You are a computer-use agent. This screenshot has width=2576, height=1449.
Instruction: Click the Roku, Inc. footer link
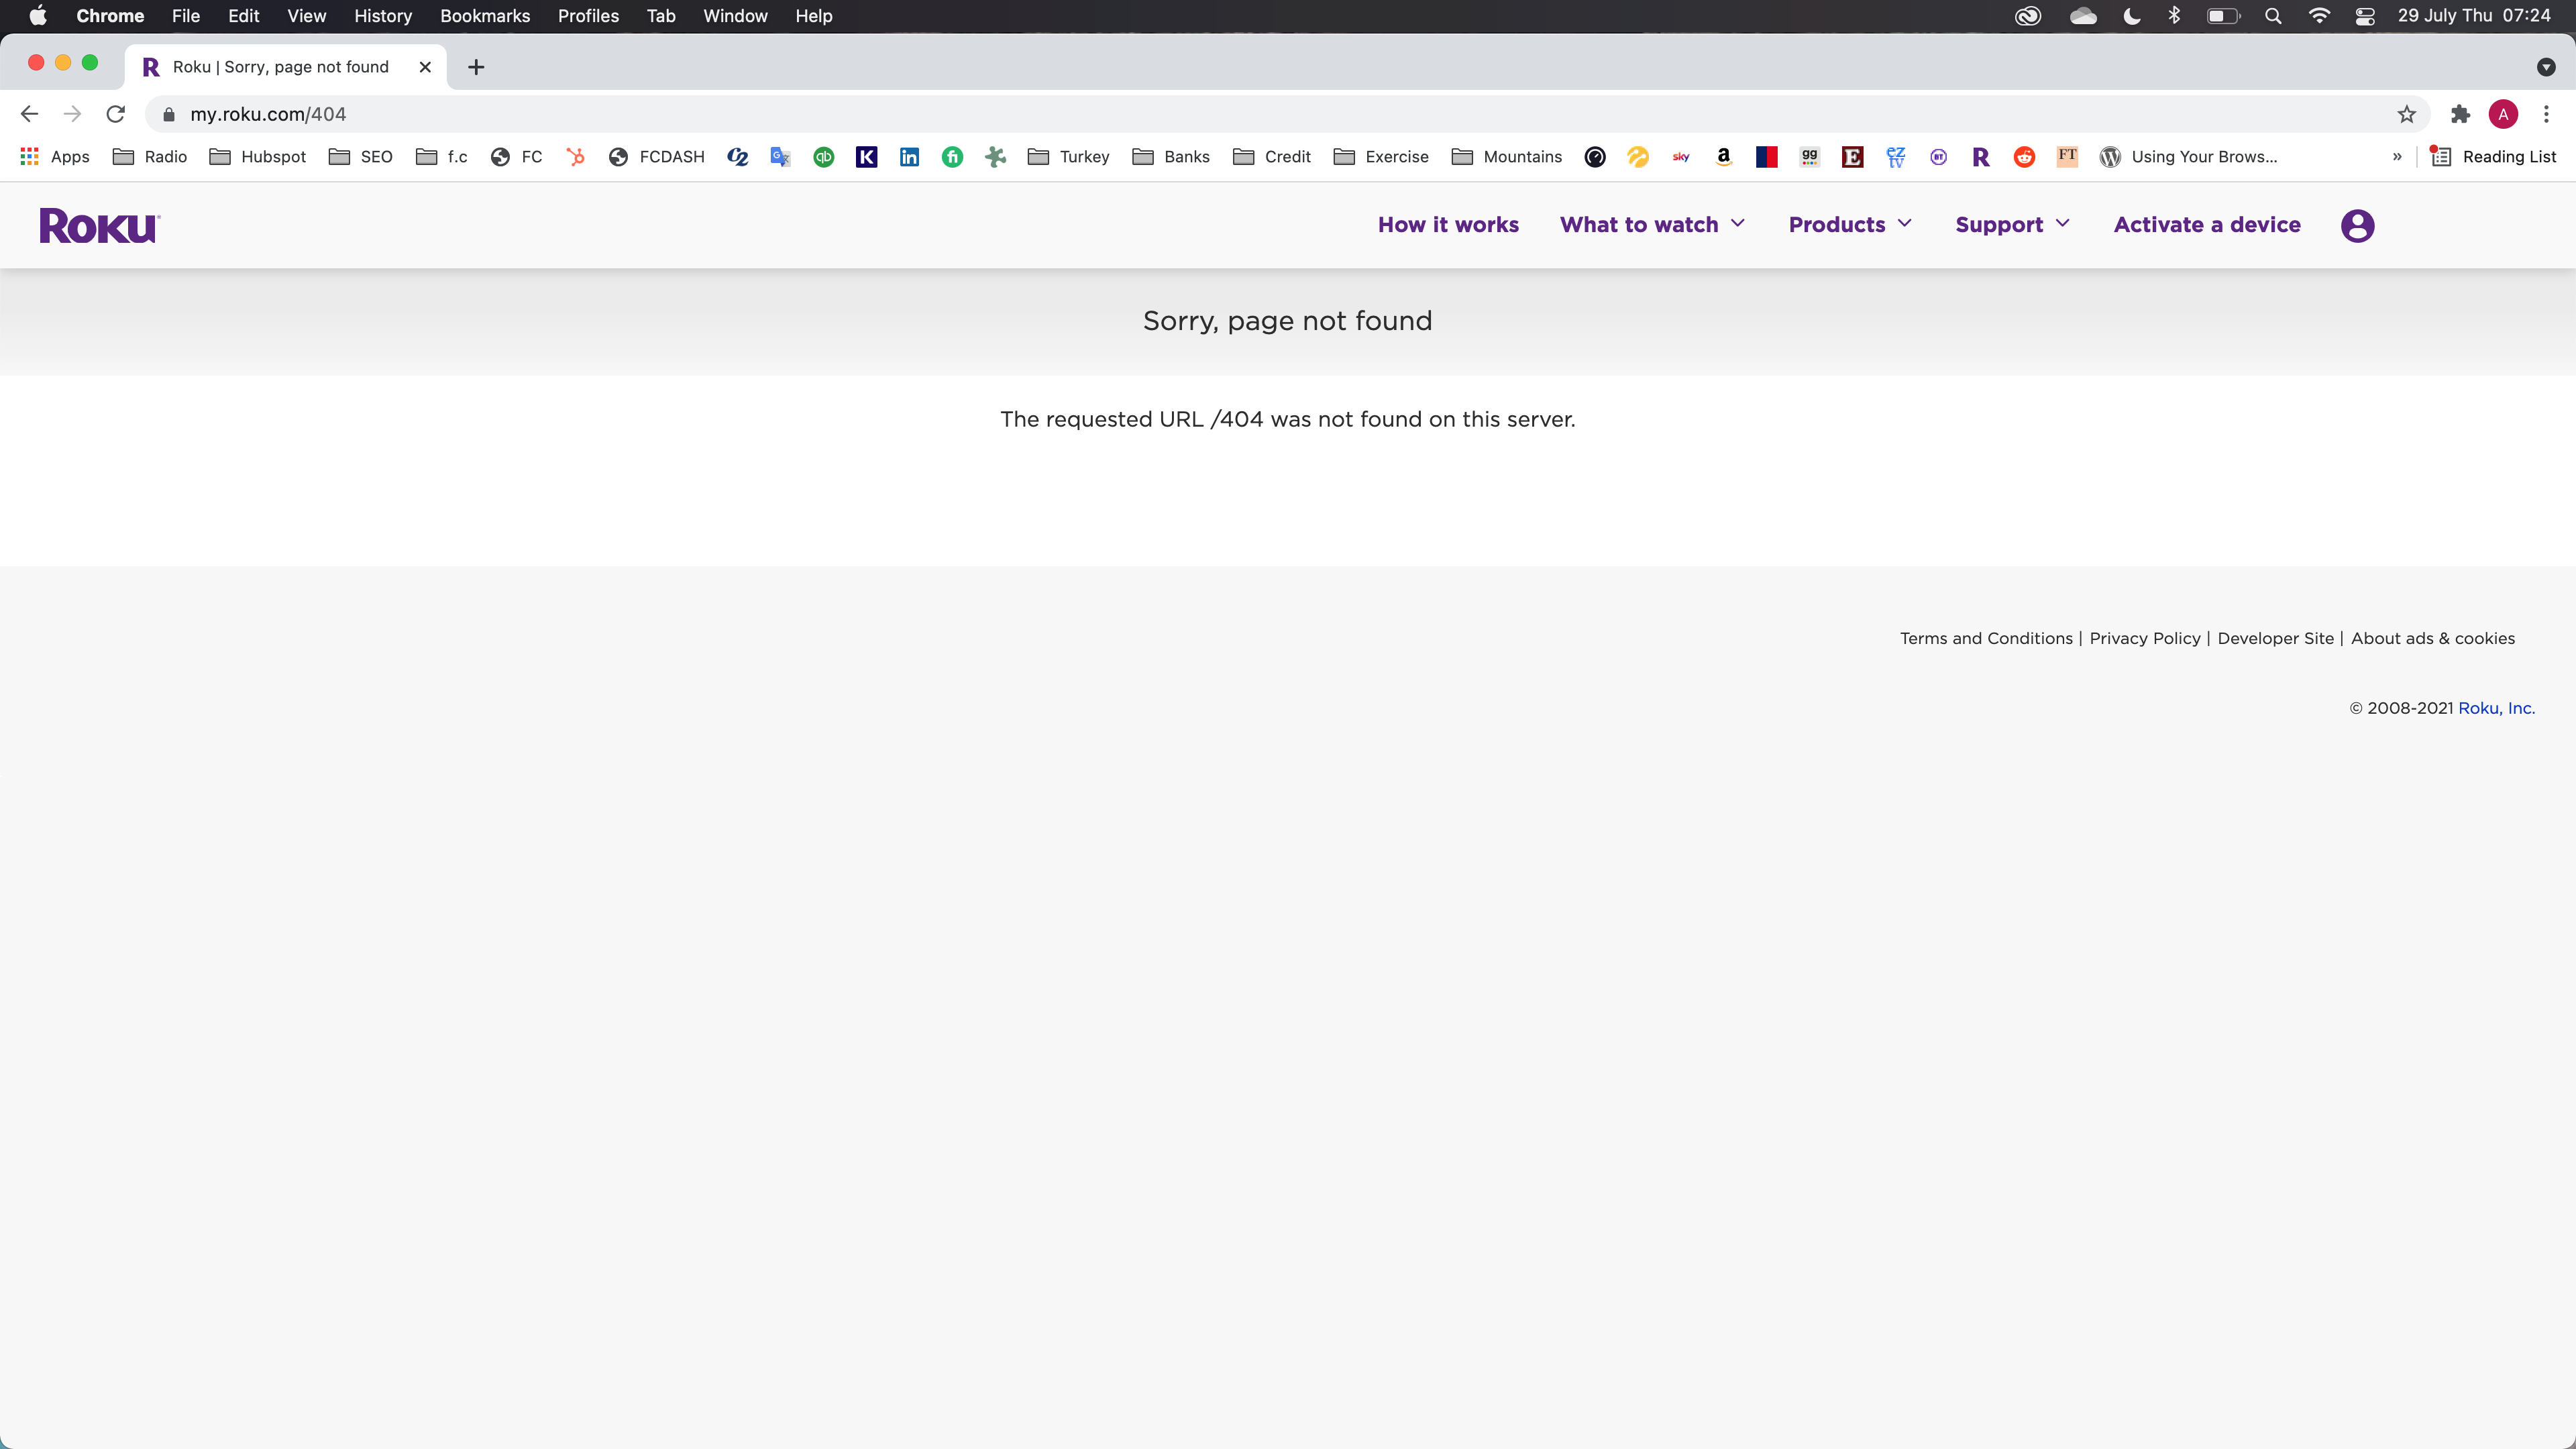tap(2496, 708)
